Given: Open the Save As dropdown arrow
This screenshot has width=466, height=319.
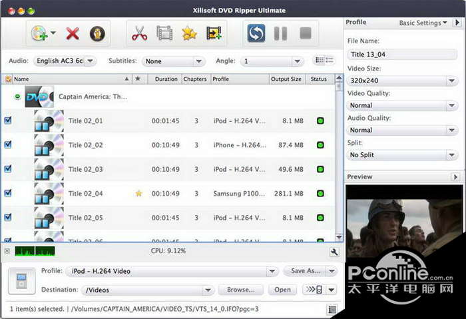Looking at the screenshot, I should pyautogui.click(x=332, y=271).
